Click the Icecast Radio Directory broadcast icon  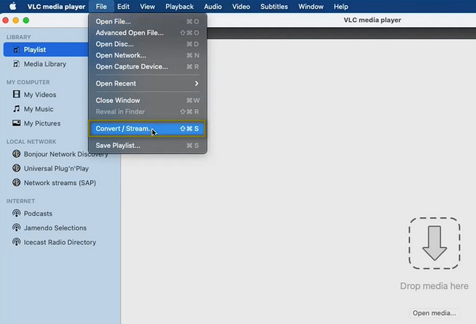point(16,242)
